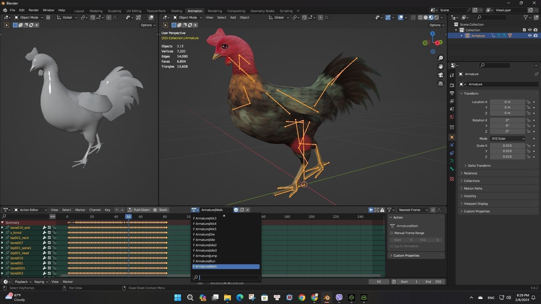Activate the pan hand tool in viewport
The image size is (541, 304).
(441, 66)
